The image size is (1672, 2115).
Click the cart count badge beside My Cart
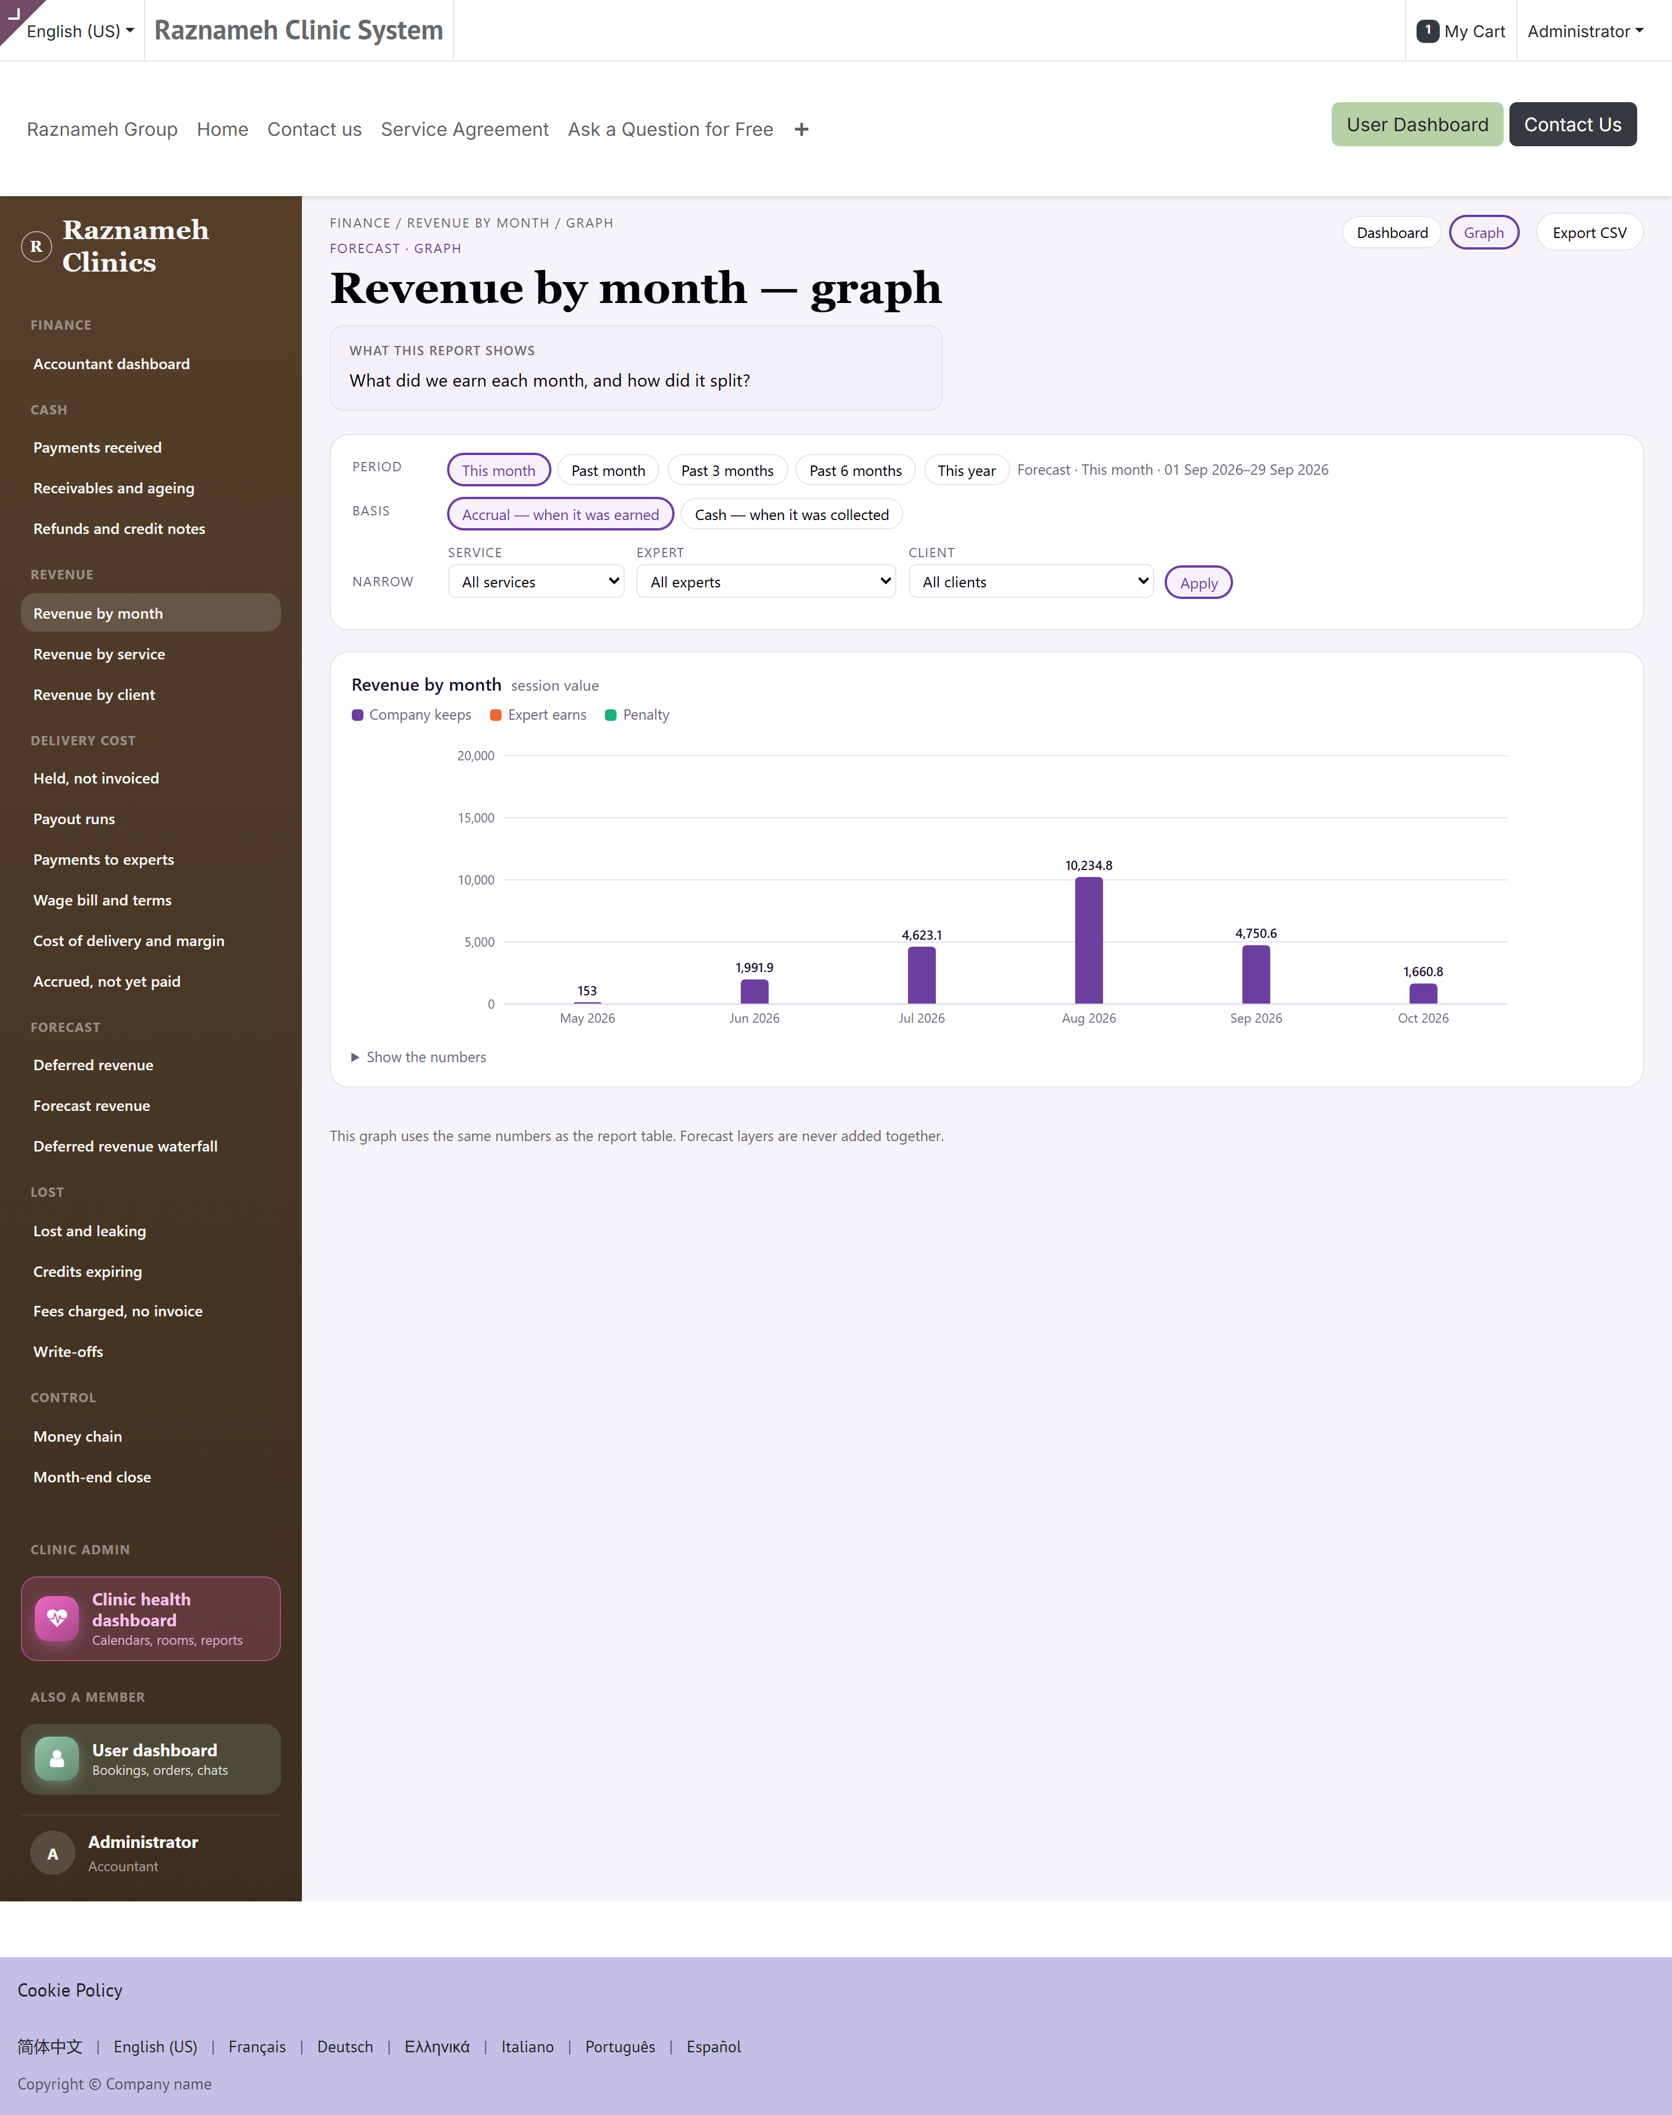(1427, 31)
